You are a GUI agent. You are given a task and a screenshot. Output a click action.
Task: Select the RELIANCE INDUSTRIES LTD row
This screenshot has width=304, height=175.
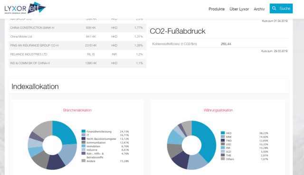(x=77, y=54)
